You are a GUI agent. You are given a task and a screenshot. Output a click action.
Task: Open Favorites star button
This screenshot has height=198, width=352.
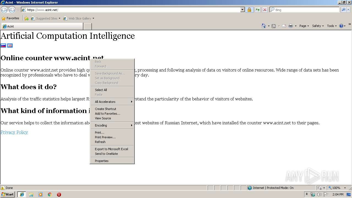tap(3, 18)
